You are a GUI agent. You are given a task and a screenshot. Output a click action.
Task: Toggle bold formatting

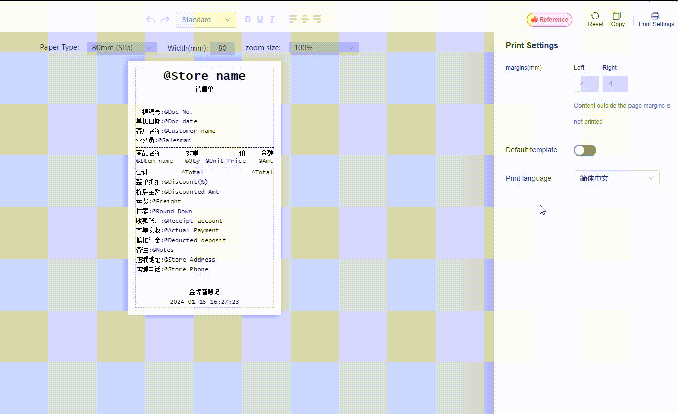point(248,19)
